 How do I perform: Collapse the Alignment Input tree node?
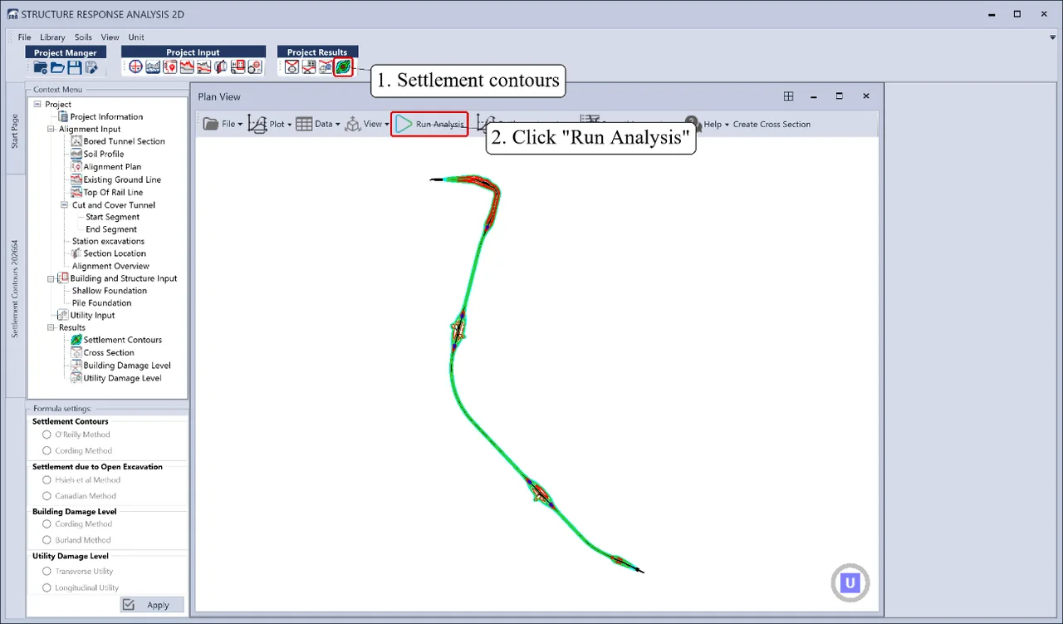tap(51, 129)
